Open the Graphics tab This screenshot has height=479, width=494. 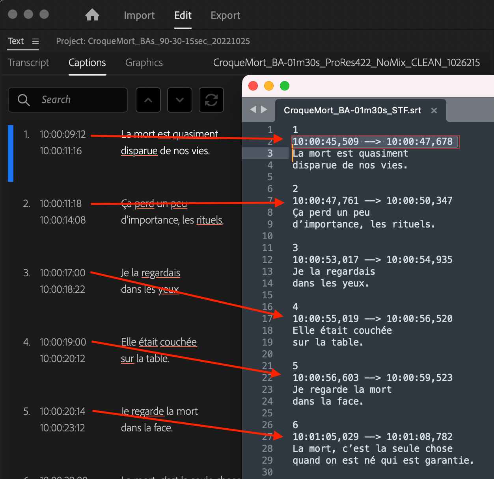[144, 63]
